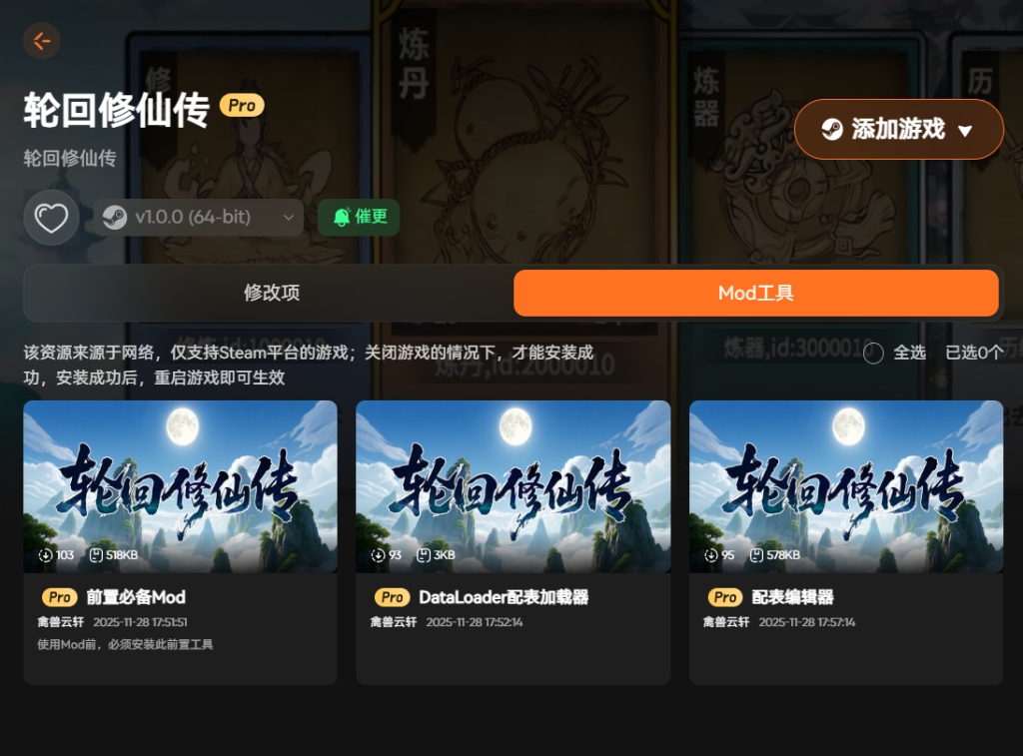
Task: Open the DataLoader配表加载器 mod thumbnail
Action: tap(512, 486)
